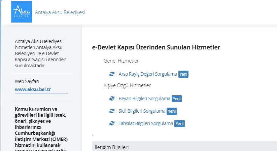
Task: Click the İletişim Bilgileri section header
Action: coord(184,146)
